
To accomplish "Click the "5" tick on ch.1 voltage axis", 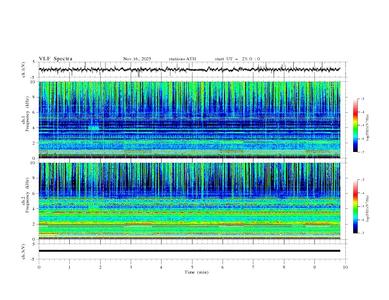I will point(34,62).
